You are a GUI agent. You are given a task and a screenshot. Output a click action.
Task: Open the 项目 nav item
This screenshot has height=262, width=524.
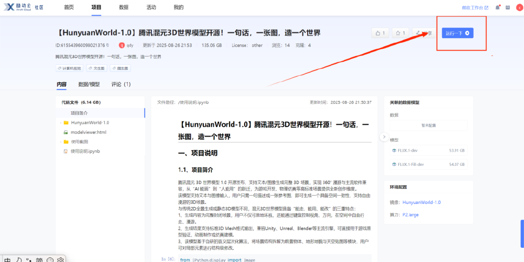[x=96, y=7]
